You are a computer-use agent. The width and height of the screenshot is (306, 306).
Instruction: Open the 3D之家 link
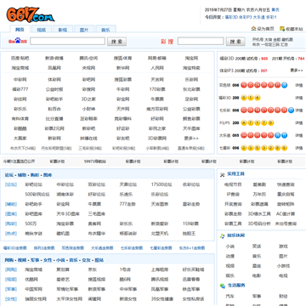88,99
